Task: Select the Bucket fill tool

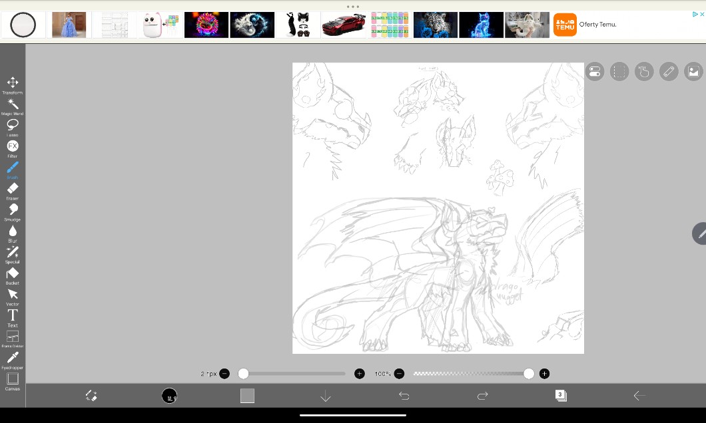Action: point(13,274)
